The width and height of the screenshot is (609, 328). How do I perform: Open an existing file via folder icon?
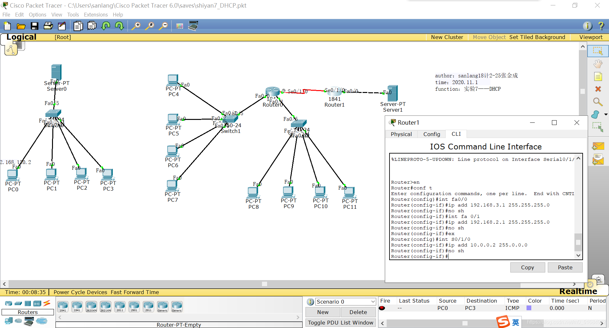pos(21,26)
